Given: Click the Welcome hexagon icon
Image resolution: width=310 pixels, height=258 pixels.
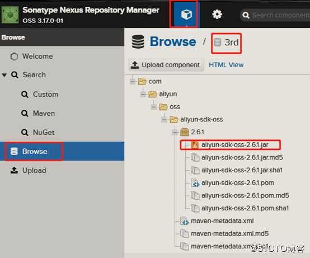Looking at the screenshot, I should click(x=14, y=57).
